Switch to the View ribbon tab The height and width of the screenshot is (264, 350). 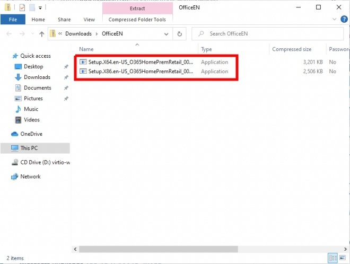click(89, 20)
